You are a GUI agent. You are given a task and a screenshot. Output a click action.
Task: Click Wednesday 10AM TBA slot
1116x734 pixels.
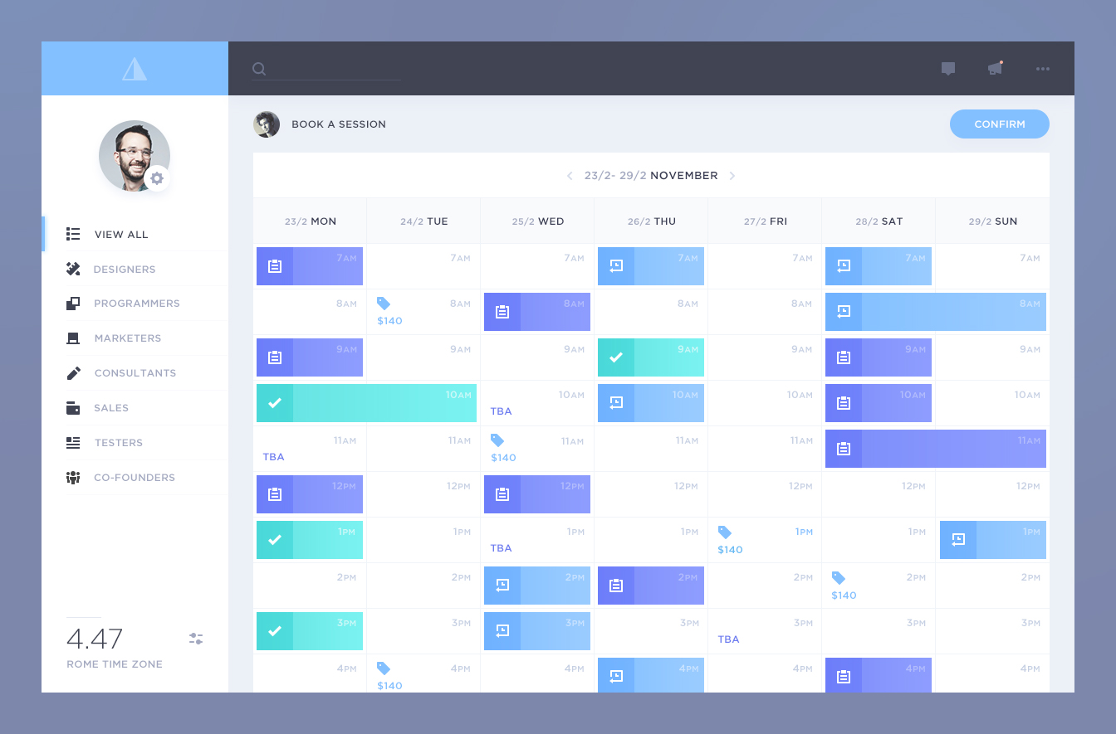[x=537, y=403]
